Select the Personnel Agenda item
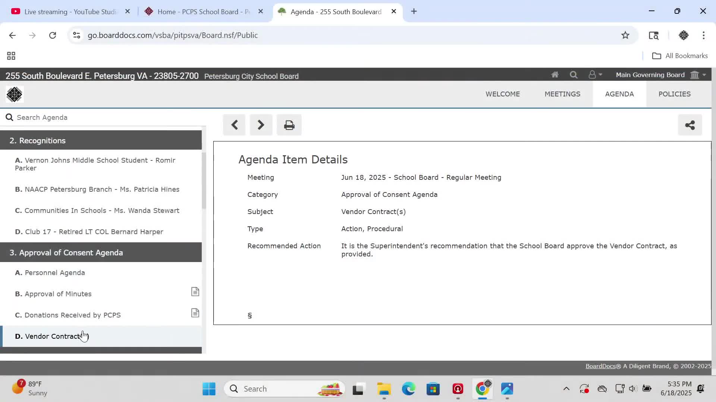This screenshot has width=716, height=402. click(x=55, y=272)
